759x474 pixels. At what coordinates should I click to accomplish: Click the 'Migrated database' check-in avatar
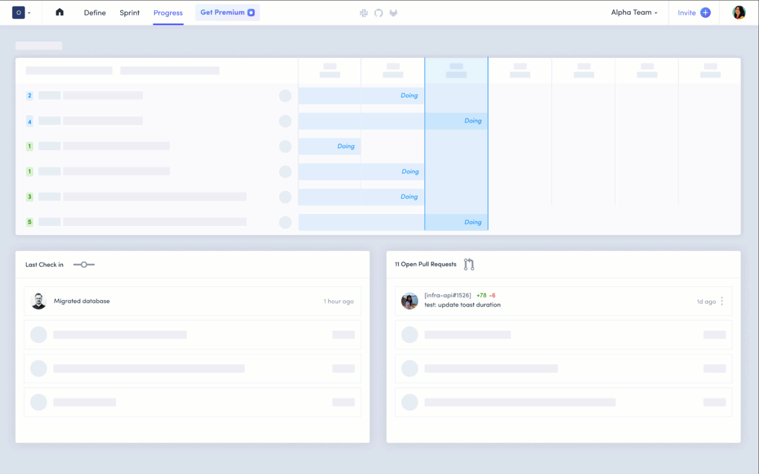(x=39, y=301)
